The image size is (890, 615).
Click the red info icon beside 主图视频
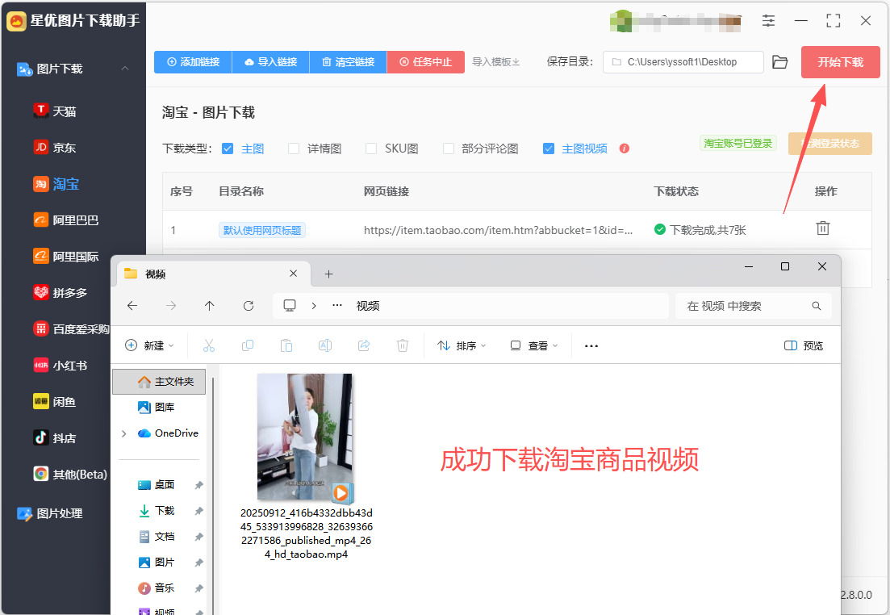point(625,149)
